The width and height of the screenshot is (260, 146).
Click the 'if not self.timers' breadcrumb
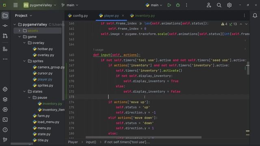[x=127, y=142]
